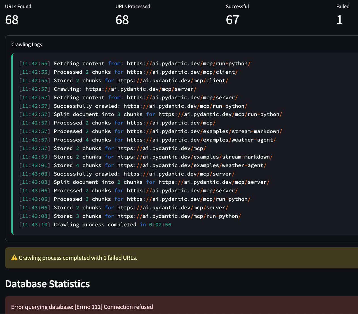Image resolution: width=358 pixels, height=314 pixels.
Task: Click log line 'Split document into 3 chunks'
Action: [x=151, y=114]
